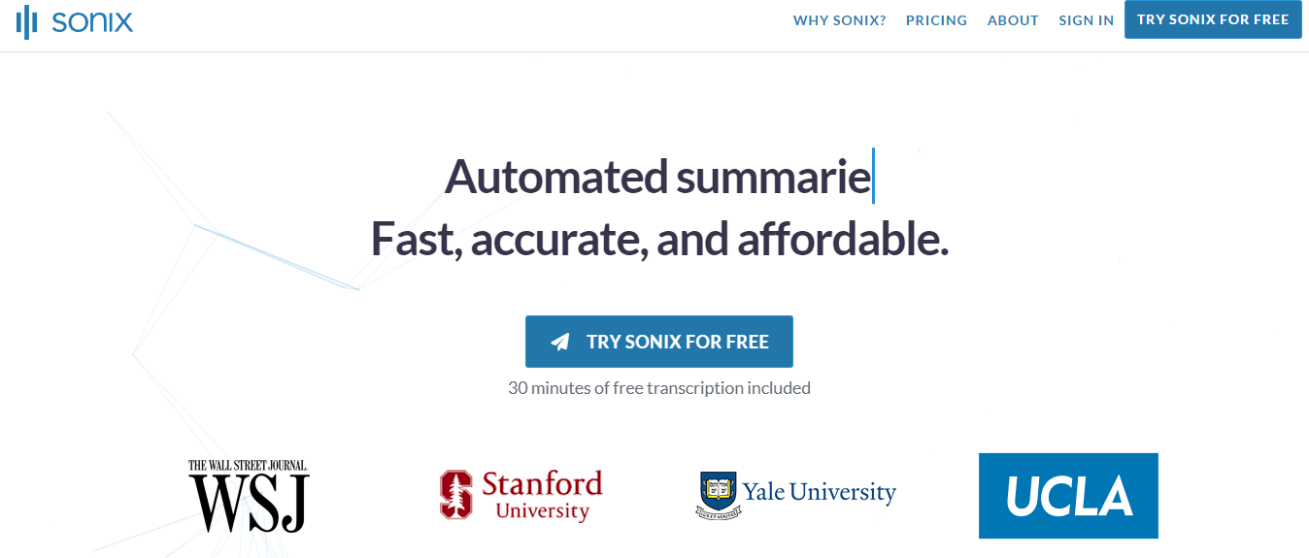The width and height of the screenshot is (1309, 558).
Task: Click the blinking text cursor after headline
Action: coord(874,176)
